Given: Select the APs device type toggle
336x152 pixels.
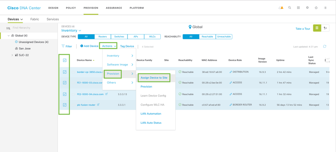Looking at the screenshot, I should [x=136, y=37].
